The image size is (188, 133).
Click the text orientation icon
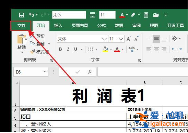[175, 39]
